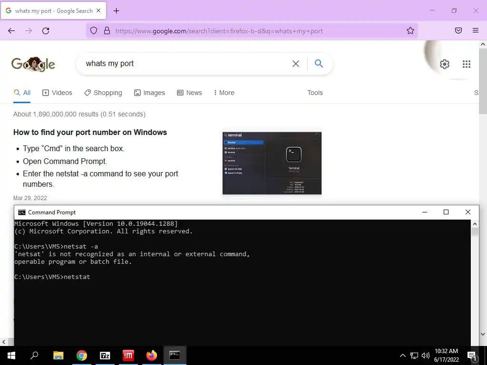Switch to Videos results tab
The height and width of the screenshot is (365, 487).
57,93
